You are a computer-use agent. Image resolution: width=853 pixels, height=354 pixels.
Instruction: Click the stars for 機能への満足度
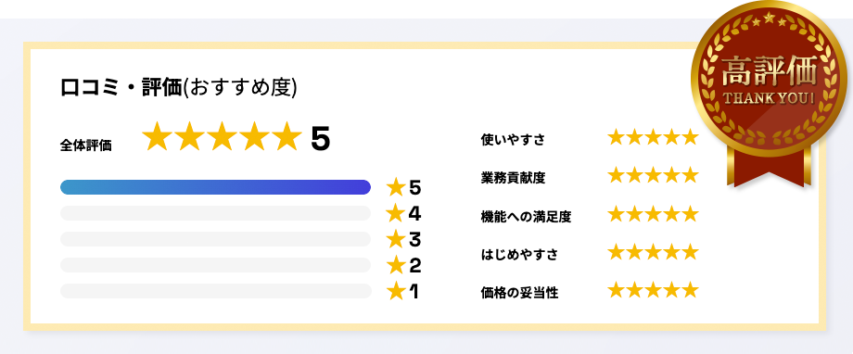(653, 214)
